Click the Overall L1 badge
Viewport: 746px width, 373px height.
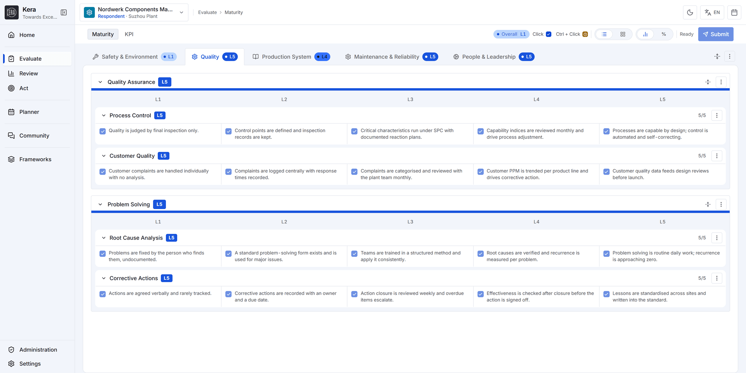[511, 34]
